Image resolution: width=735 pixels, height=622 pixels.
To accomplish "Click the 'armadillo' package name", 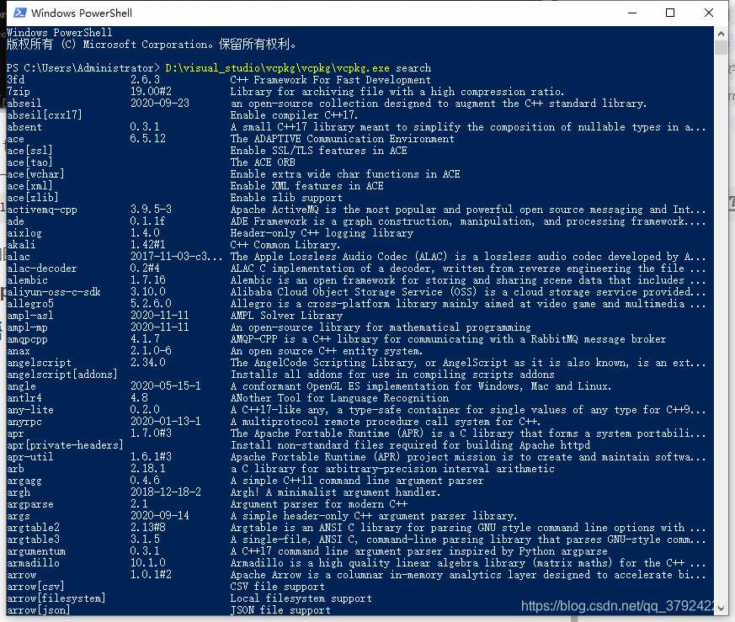I will (33, 563).
